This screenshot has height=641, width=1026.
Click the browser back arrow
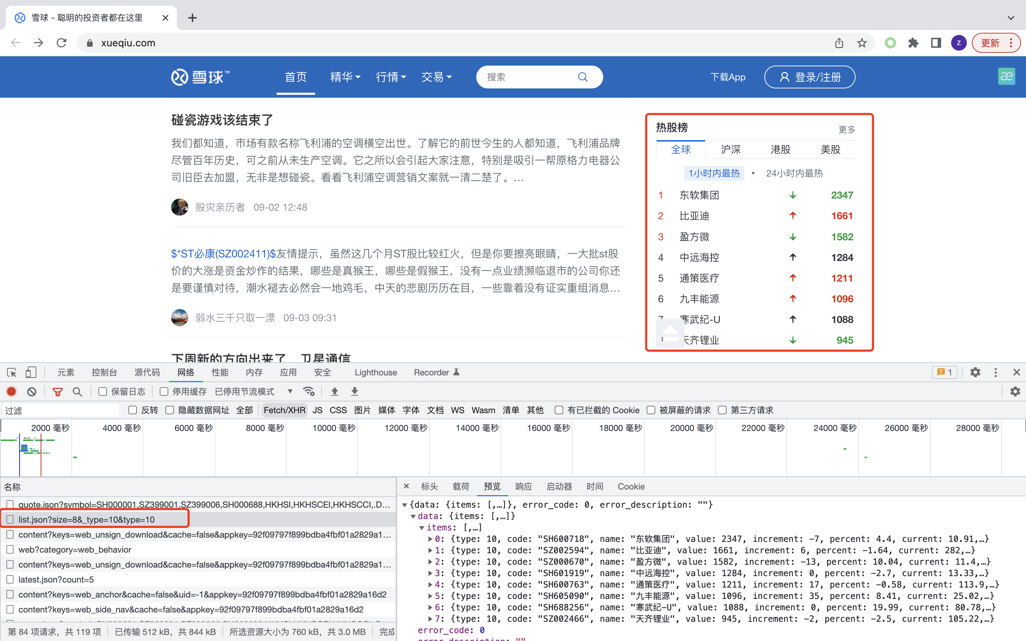point(16,43)
